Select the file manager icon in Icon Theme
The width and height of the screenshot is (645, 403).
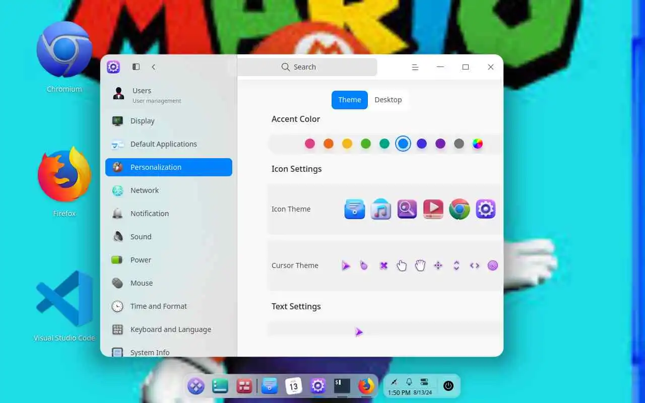pyautogui.click(x=355, y=209)
